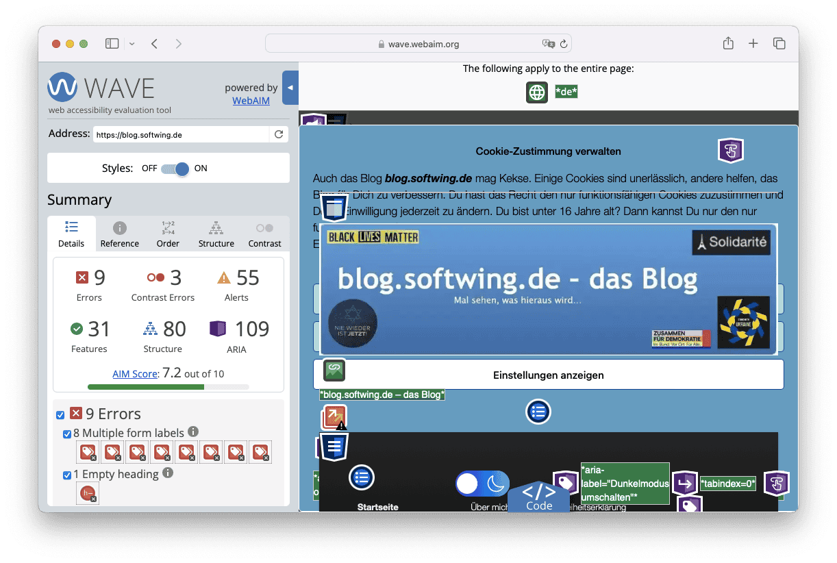Image resolution: width=837 pixels, height=563 pixels.
Task: Open info for Empty heading
Action: tap(168, 473)
